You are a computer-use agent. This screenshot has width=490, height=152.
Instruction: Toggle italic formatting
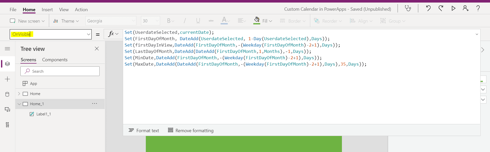(x=185, y=21)
